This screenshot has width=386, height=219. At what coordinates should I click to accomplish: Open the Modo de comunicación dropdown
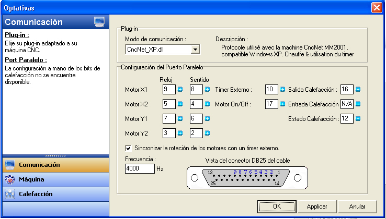point(195,50)
